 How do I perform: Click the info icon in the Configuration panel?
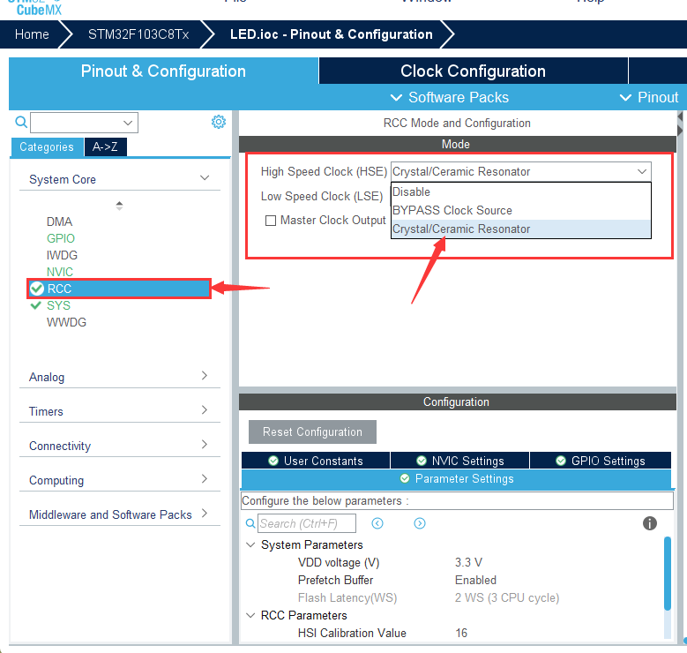click(650, 523)
